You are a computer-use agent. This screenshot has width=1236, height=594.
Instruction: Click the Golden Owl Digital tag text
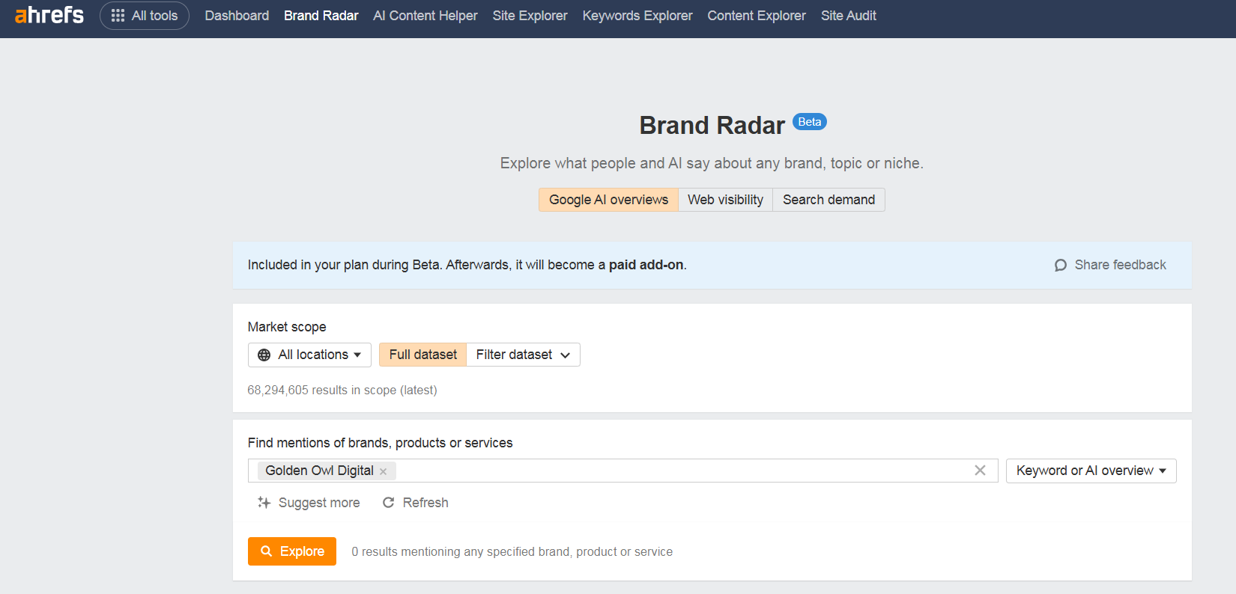[319, 471]
